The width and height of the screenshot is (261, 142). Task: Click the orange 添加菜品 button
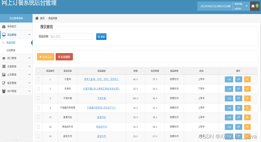[x=46, y=57]
